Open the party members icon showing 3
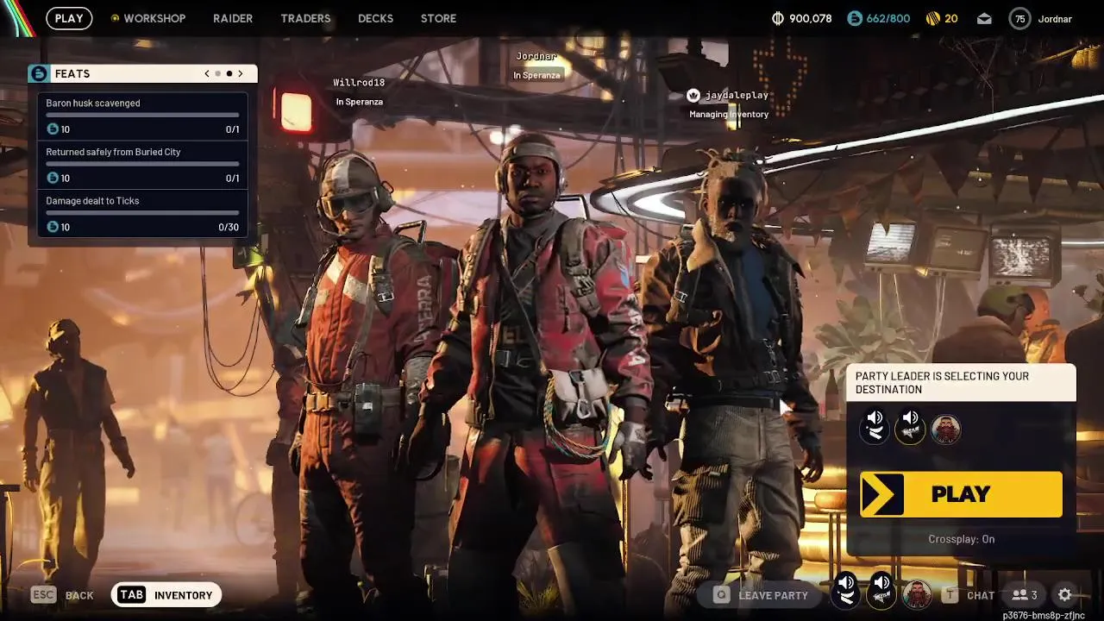This screenshot has height=621, width=1104. (1025, 595)
